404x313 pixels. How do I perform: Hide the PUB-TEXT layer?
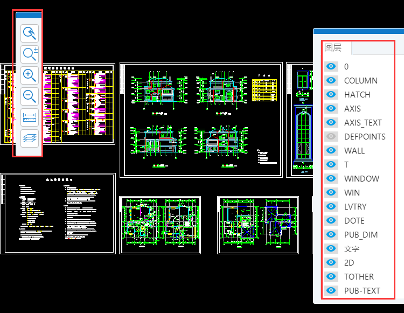331,290
